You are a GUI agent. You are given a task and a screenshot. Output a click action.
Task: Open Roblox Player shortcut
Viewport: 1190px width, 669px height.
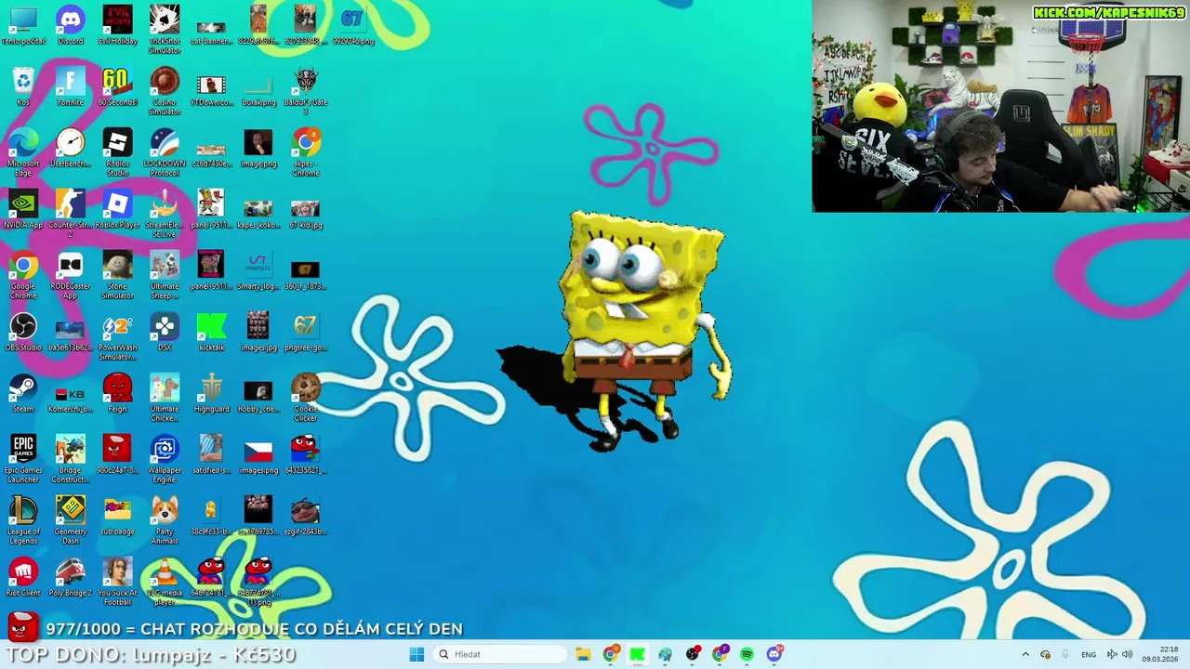[117, 209]
